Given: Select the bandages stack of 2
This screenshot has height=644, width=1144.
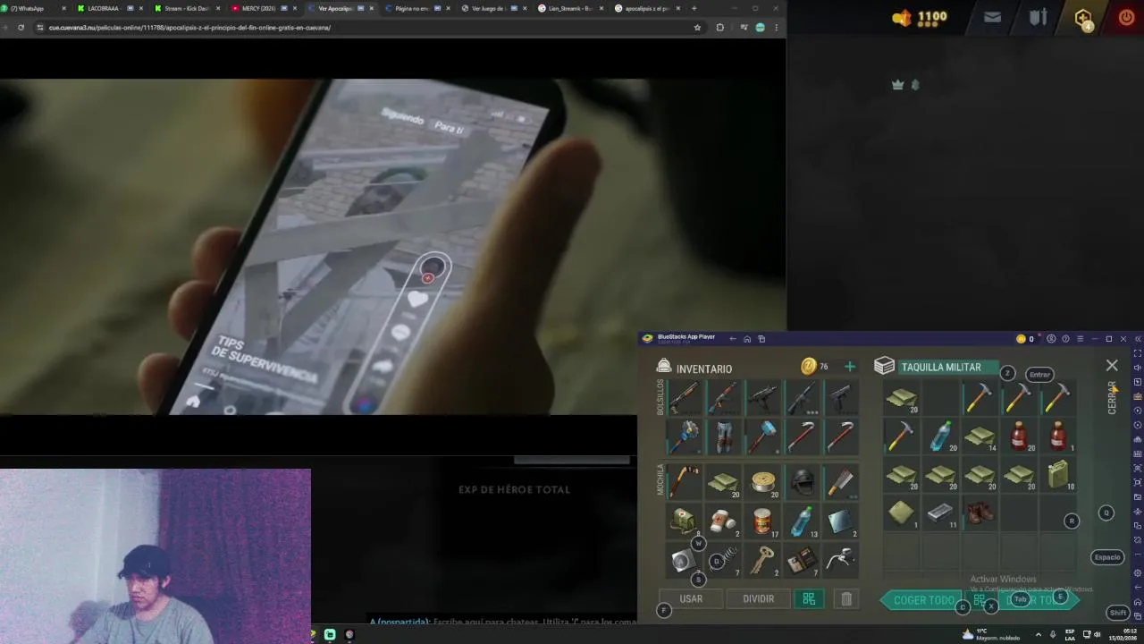Looking at the screenshot, I should 723,521.
